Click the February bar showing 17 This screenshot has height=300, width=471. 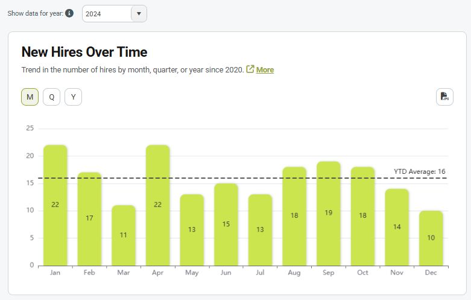[89, 219]
